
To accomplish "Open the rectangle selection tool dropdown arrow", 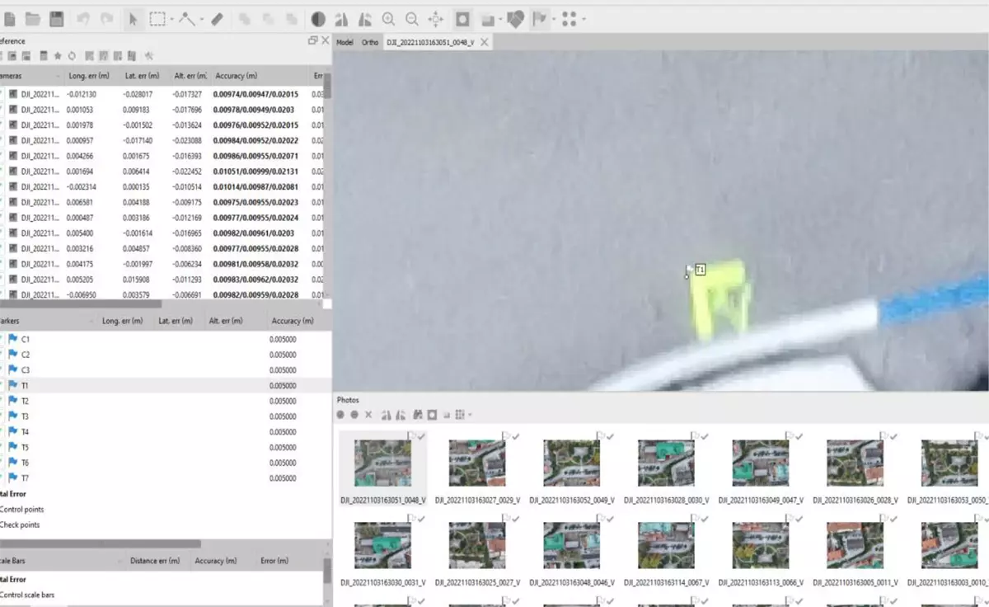I will 171,19.
